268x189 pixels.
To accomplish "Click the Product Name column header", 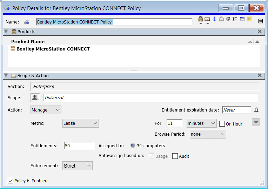I will pyautogui.click(x=28, y=41).
